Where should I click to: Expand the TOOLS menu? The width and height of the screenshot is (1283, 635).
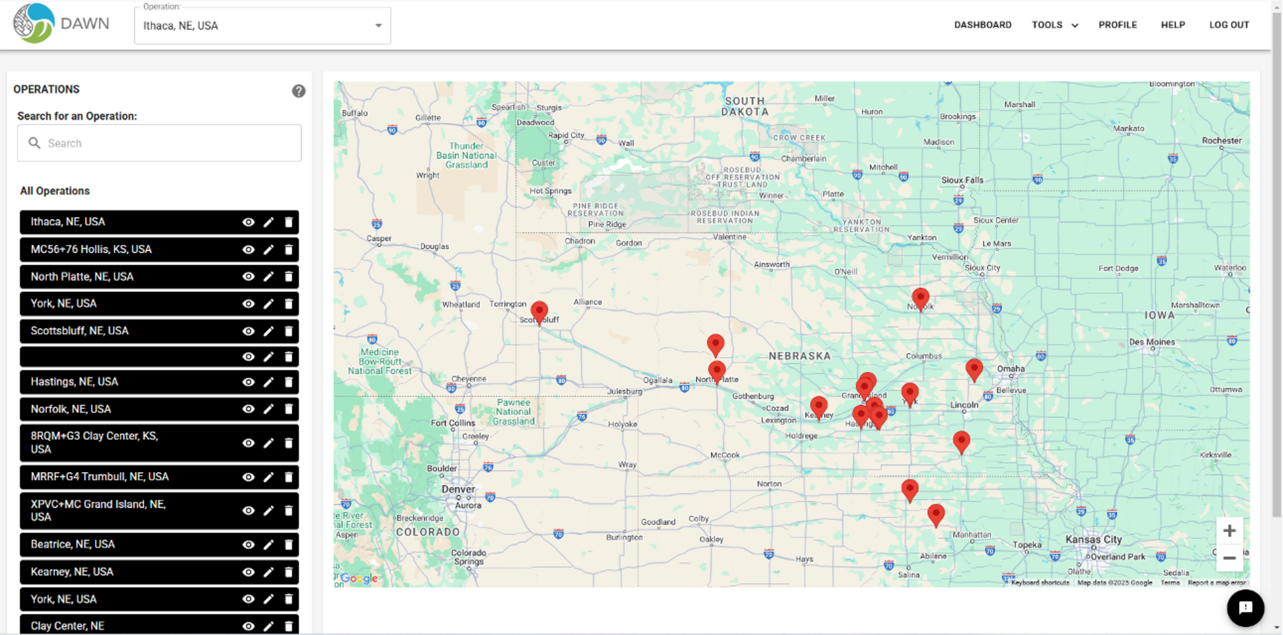[1054, 25]
